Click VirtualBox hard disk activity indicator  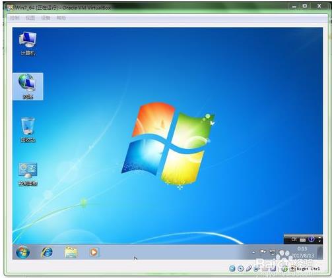232,269
